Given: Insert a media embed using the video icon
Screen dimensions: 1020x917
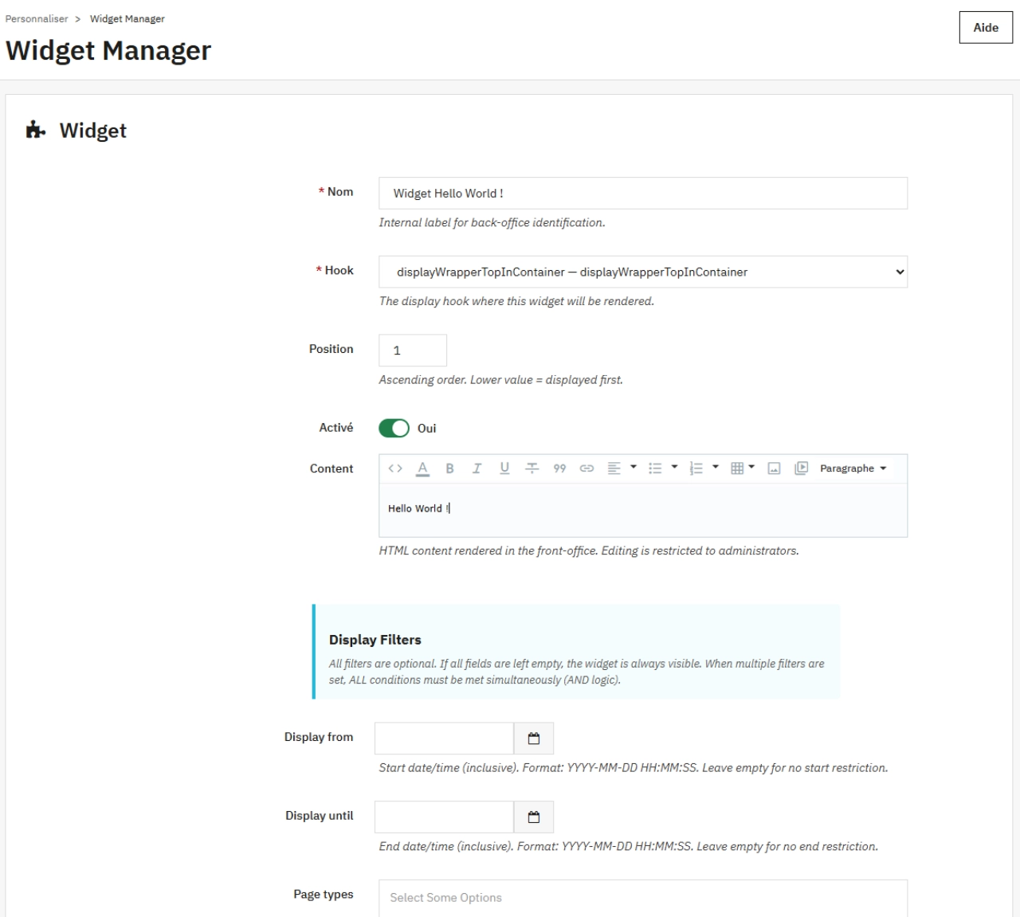Looking at the screenshot, I should (x=801, y=468).
